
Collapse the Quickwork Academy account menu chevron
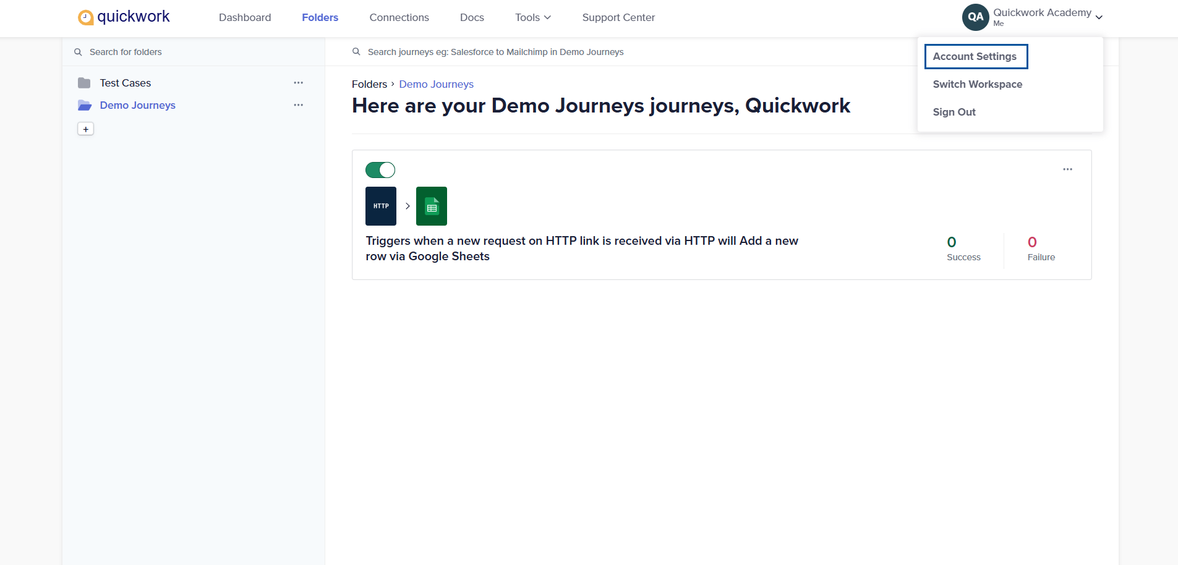click(1099, 17)
